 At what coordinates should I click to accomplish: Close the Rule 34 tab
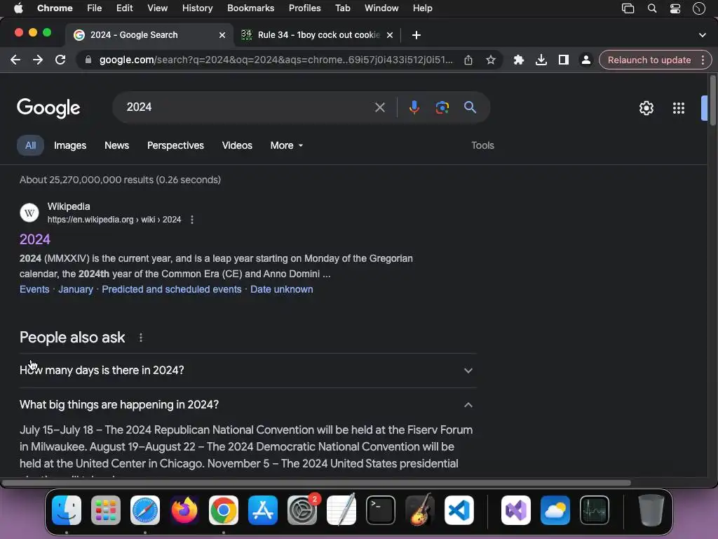coord(390,35)
